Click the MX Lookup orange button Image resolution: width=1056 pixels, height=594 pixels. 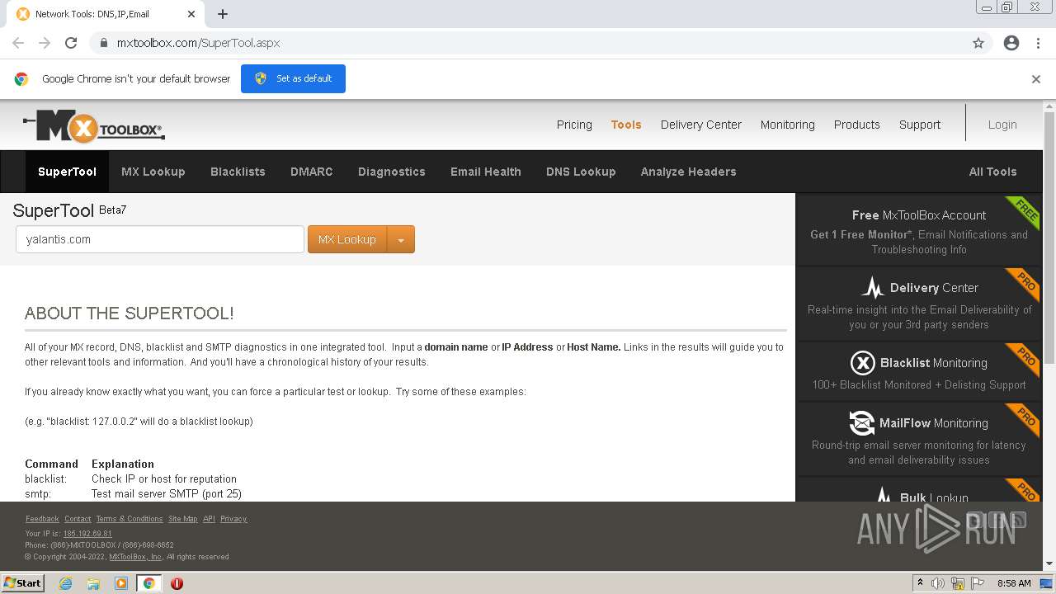[x=347, y=239]
